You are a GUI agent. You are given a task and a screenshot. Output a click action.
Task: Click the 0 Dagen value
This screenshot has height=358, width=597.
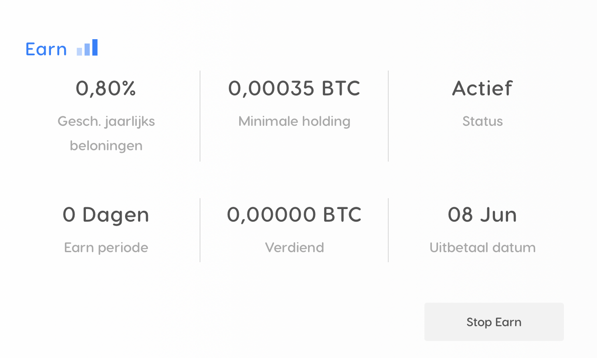point(106,215)
